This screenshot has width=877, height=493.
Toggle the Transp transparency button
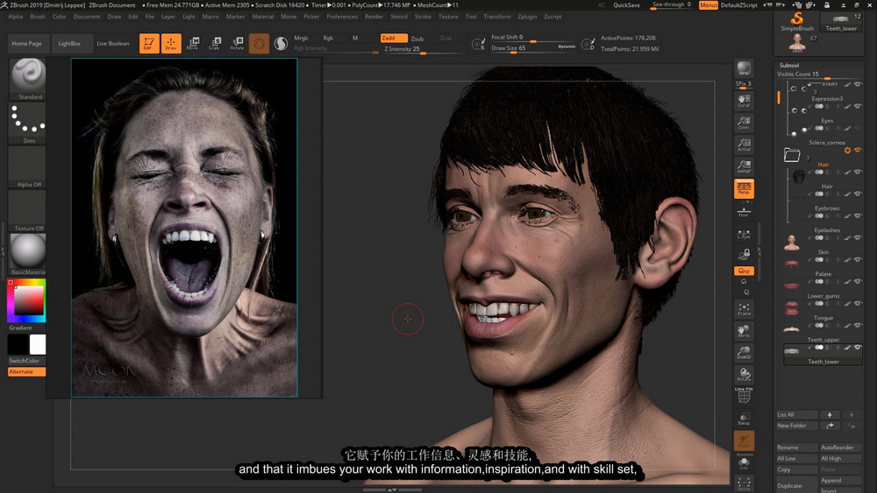(x=744, y=419)
